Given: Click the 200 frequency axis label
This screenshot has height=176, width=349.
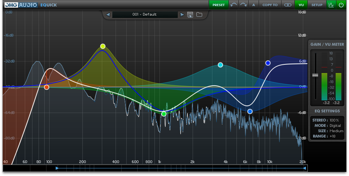Looking at the screenshot, I should point(82,162).
